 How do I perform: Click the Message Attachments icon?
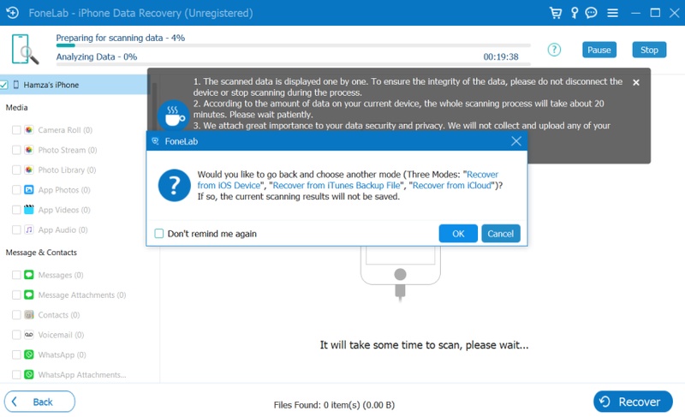pos(29,295)
